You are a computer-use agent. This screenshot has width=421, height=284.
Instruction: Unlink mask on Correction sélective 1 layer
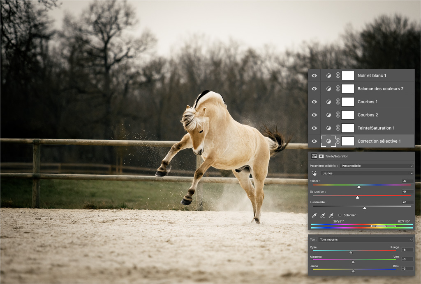pos(338,141)
